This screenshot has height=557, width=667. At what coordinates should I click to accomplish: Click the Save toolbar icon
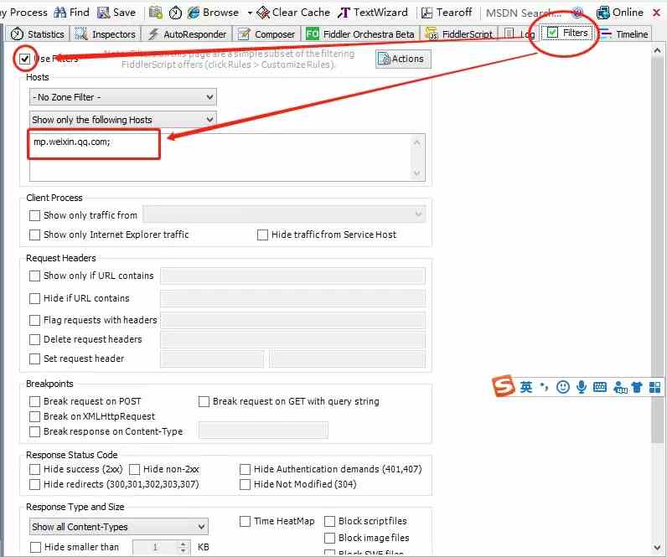coord(103,13)
